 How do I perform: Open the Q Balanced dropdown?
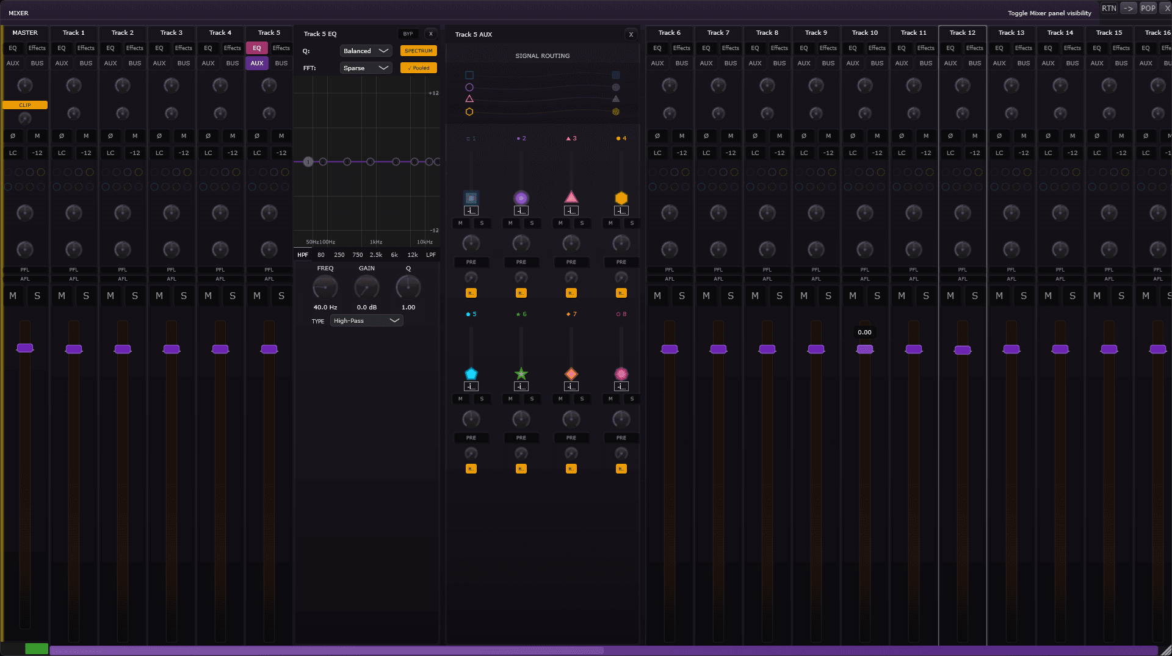point(366,51)
